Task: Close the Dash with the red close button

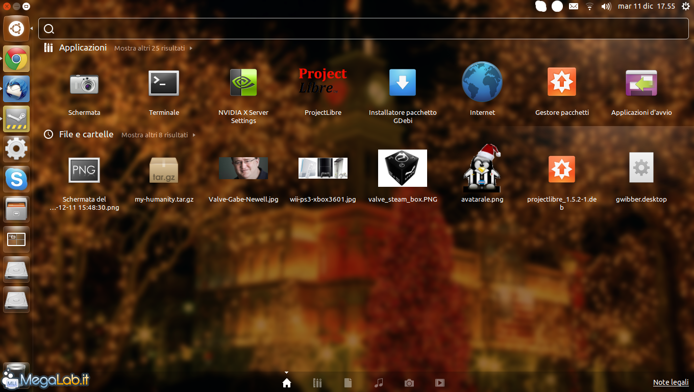Action: point(6,6)
